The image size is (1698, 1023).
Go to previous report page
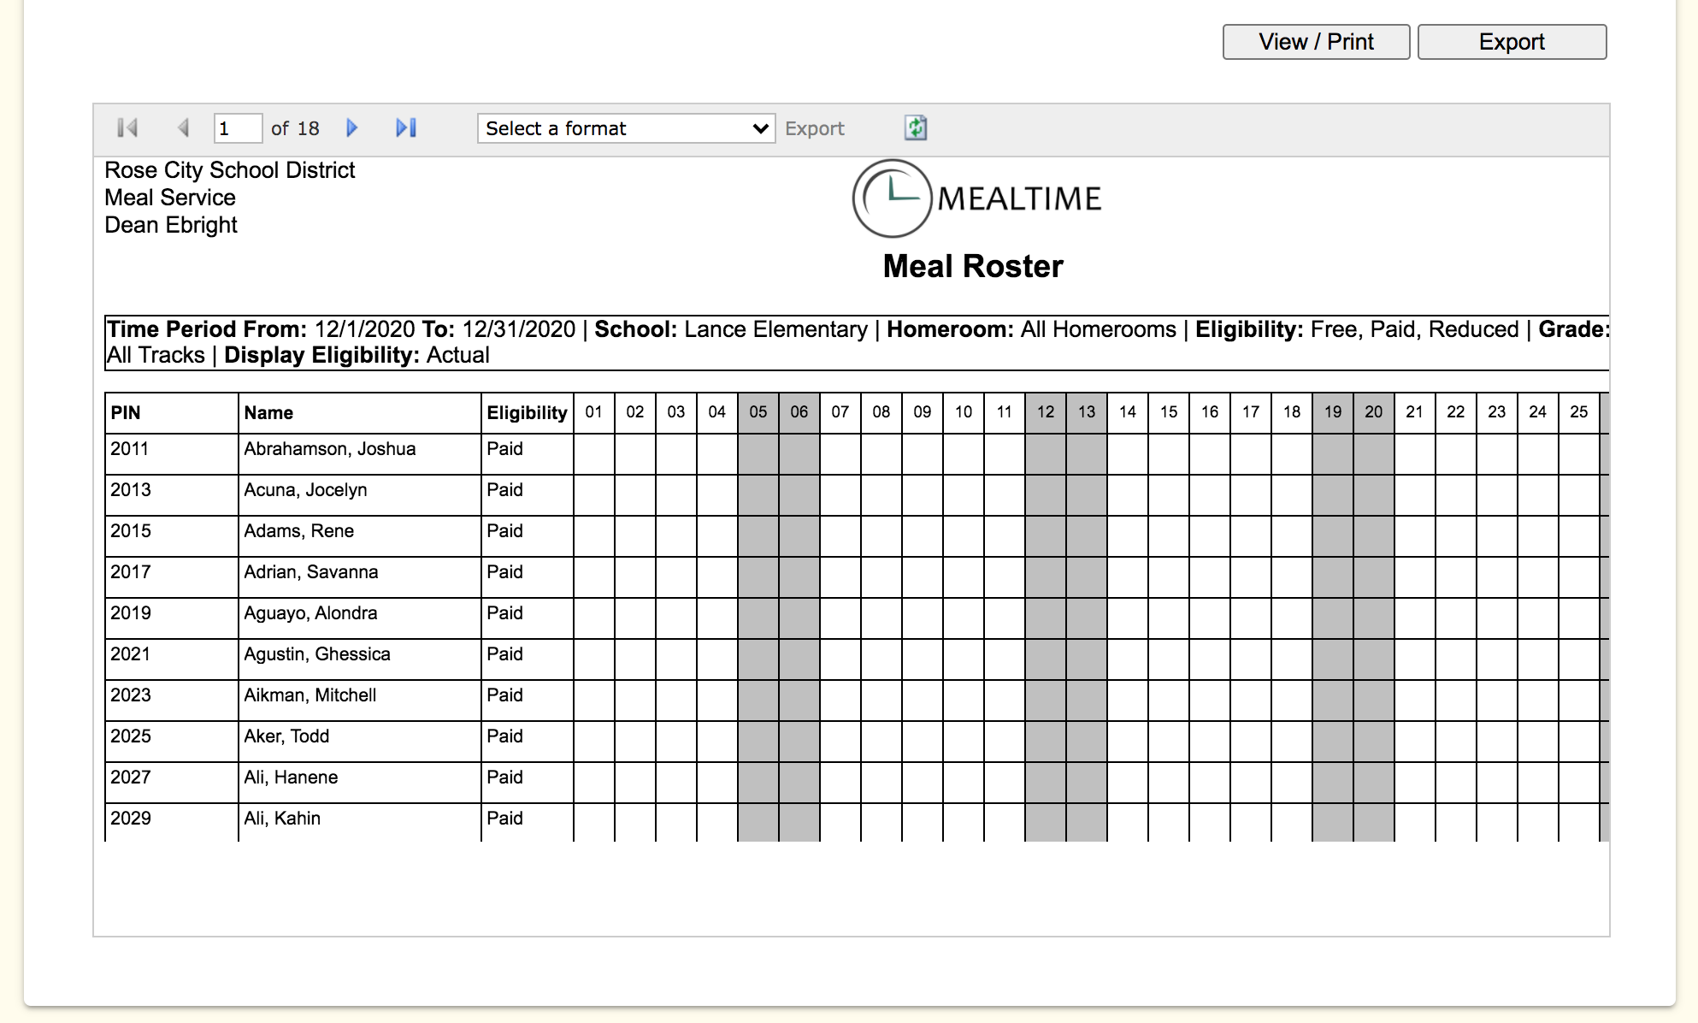click(183, 128)
